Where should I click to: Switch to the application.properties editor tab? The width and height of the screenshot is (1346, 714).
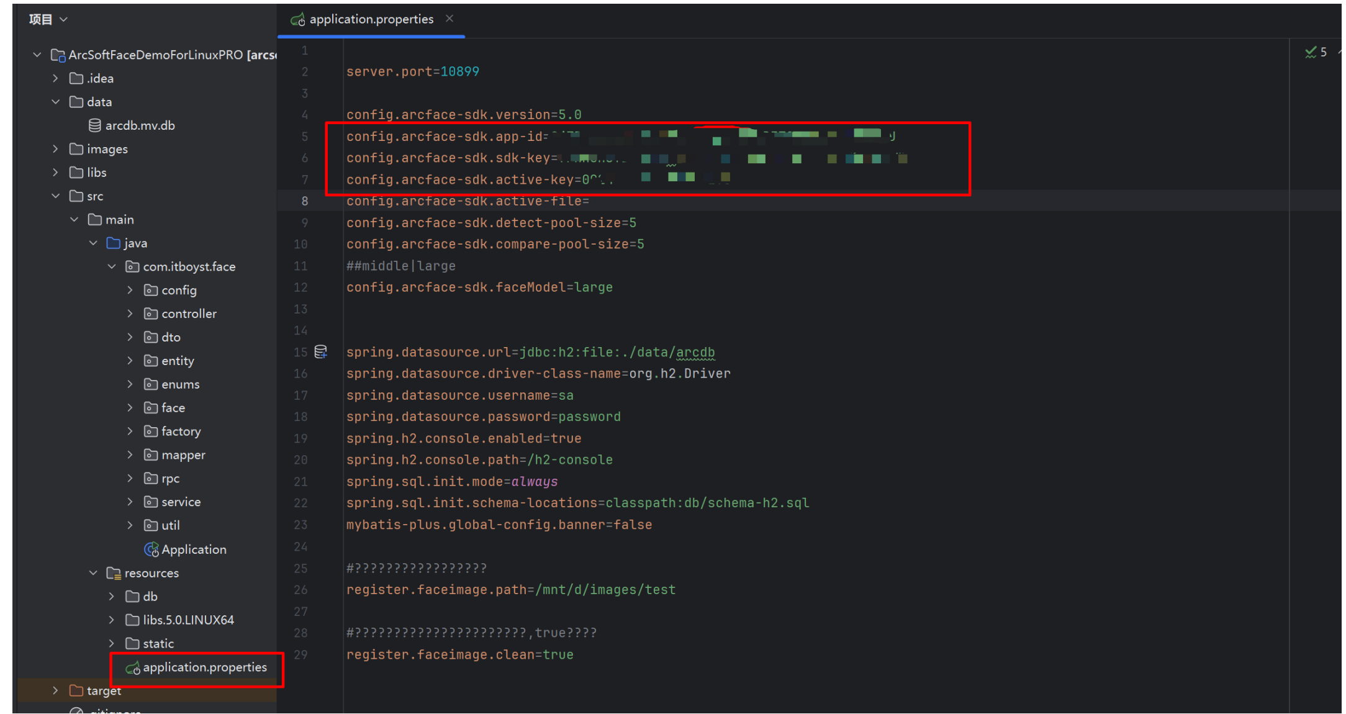tap(371, 20)
